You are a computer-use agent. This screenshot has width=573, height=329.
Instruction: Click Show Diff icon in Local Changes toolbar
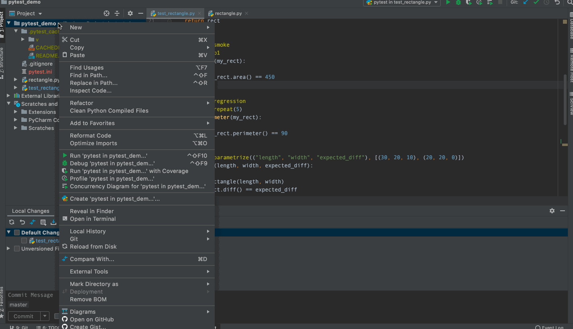tap(33, 222)
